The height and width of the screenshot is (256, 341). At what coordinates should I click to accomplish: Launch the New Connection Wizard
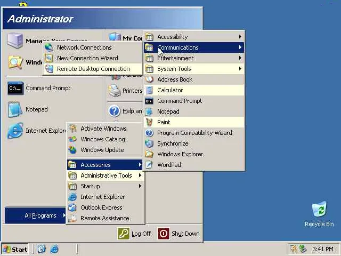[93, 58]
